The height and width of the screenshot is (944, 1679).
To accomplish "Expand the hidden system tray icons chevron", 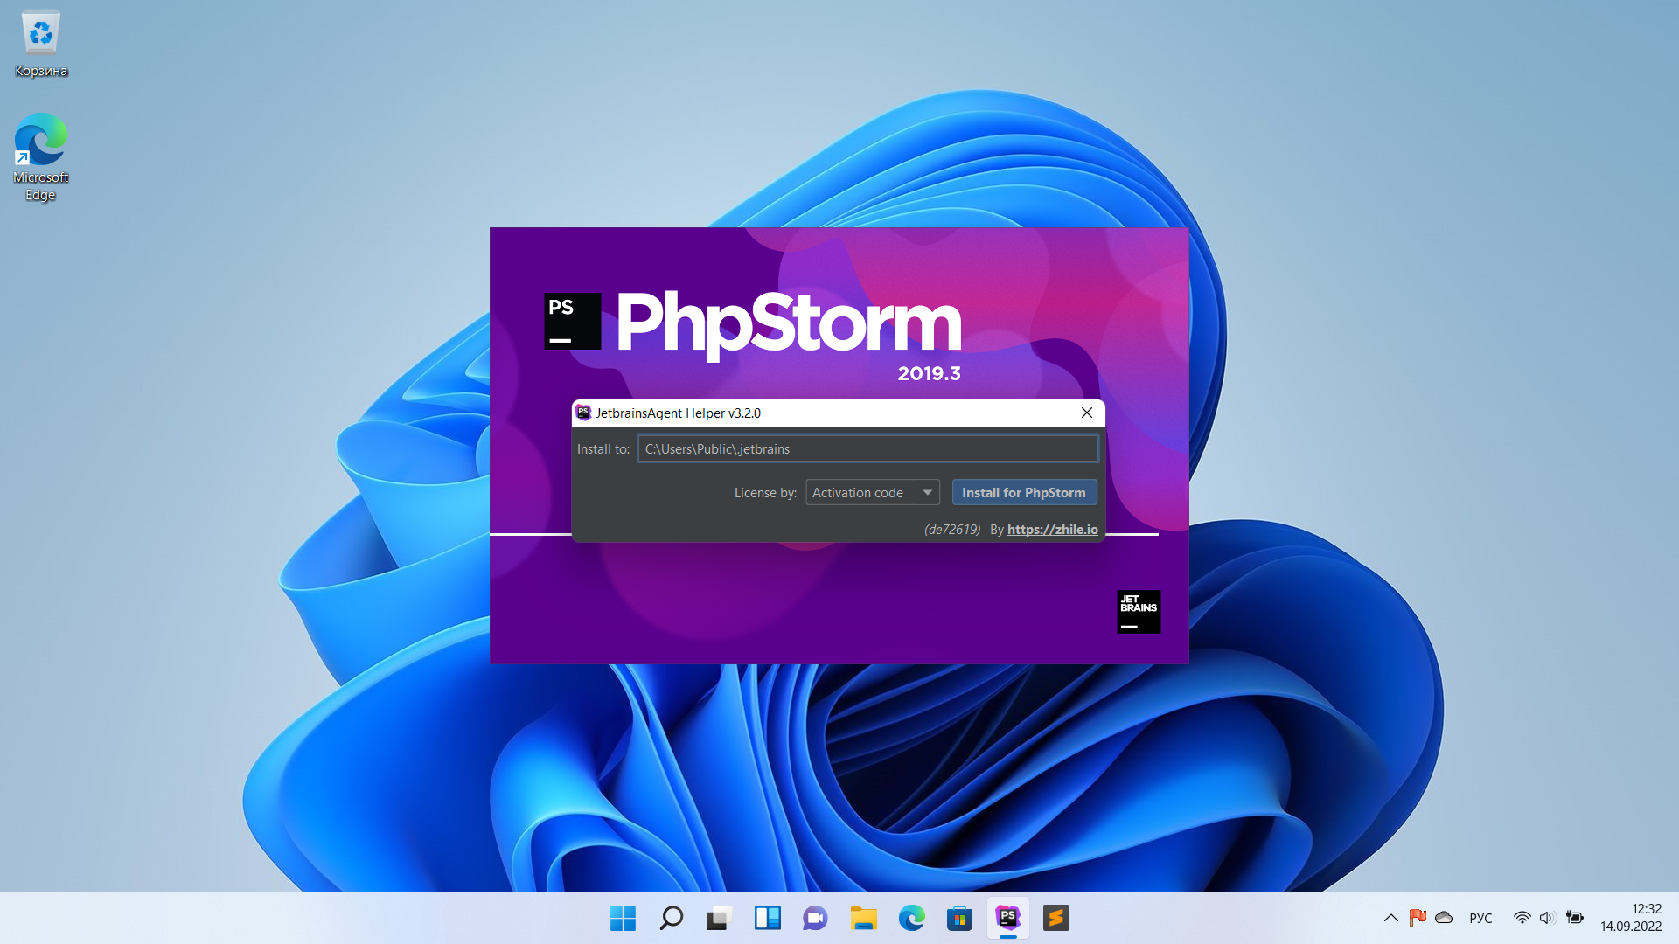I will click(x=1390, y=918).
